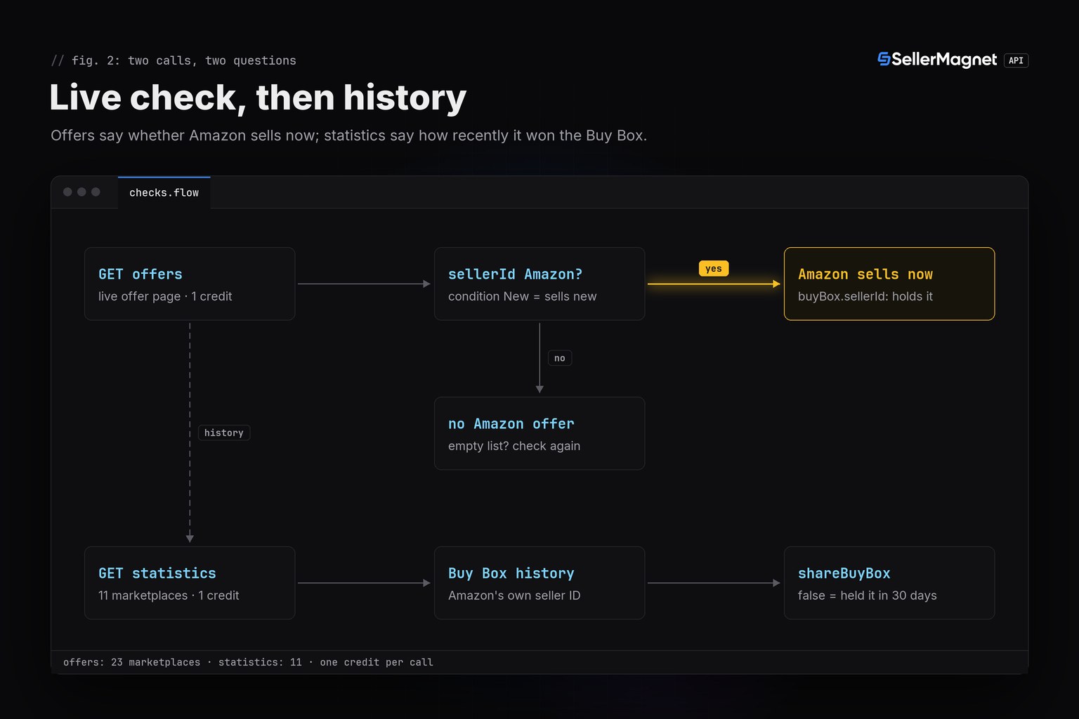Screen dimensions: 1079x719
Task: Click the middle gray window dot
Action: point(81,192)
